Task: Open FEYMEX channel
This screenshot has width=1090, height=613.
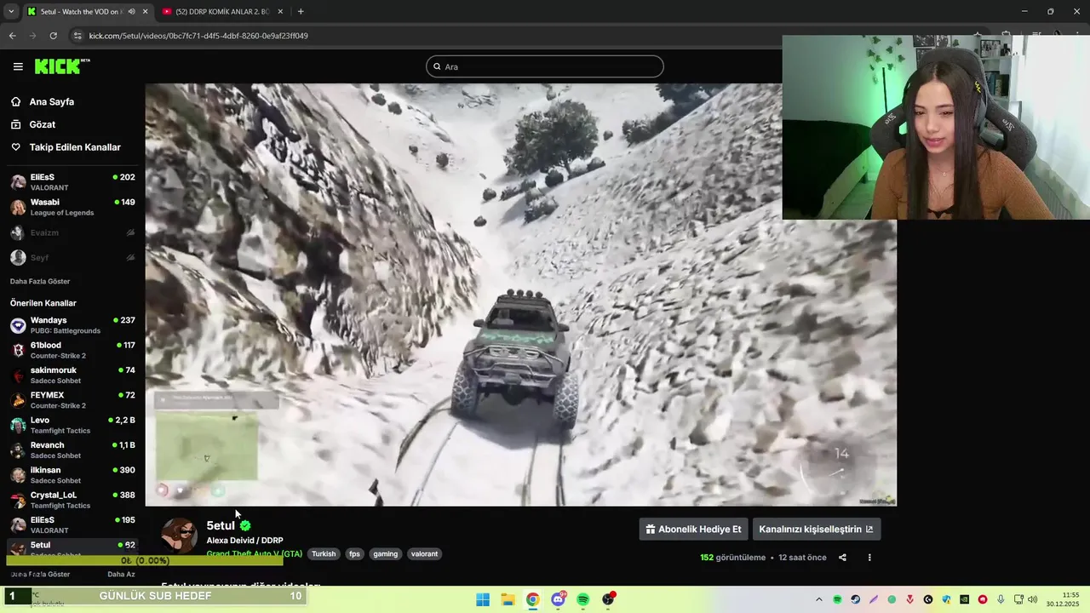Action: [72, 400]
